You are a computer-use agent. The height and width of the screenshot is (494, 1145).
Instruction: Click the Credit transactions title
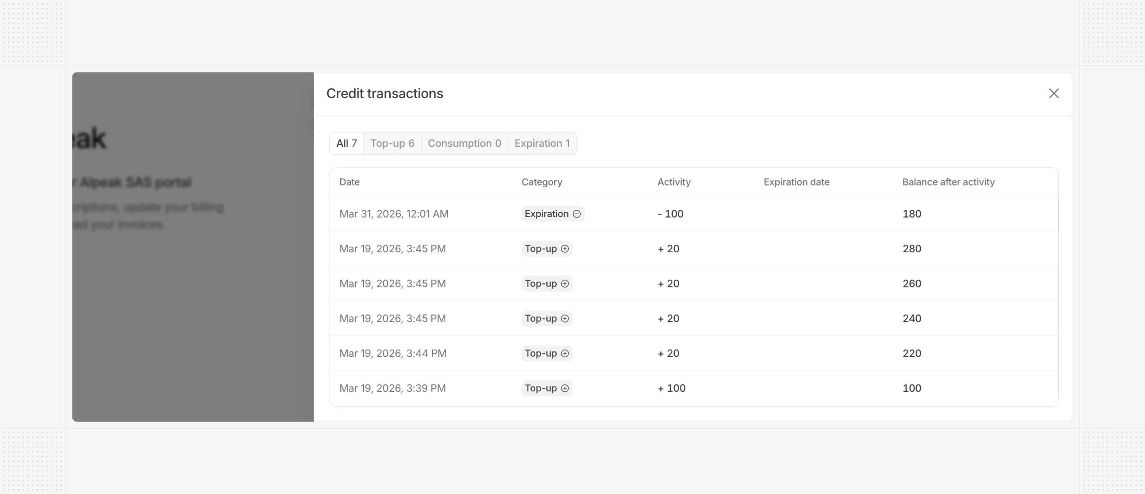384,93
